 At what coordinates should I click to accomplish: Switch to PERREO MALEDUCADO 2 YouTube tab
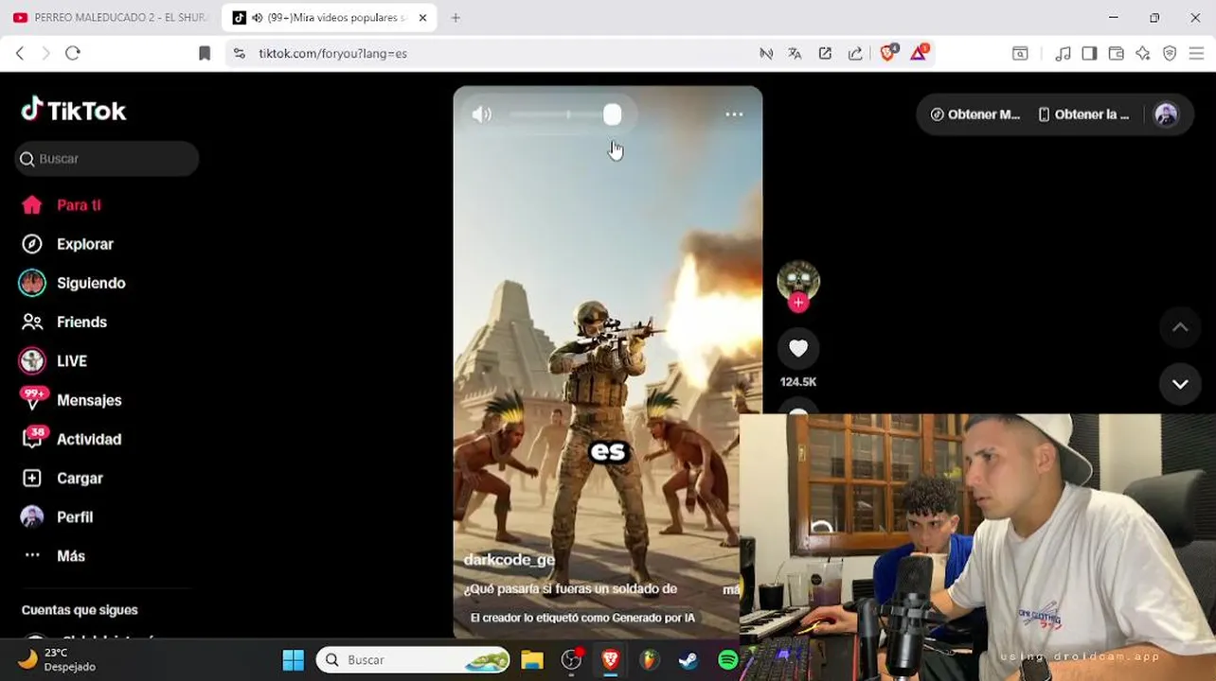111,17
